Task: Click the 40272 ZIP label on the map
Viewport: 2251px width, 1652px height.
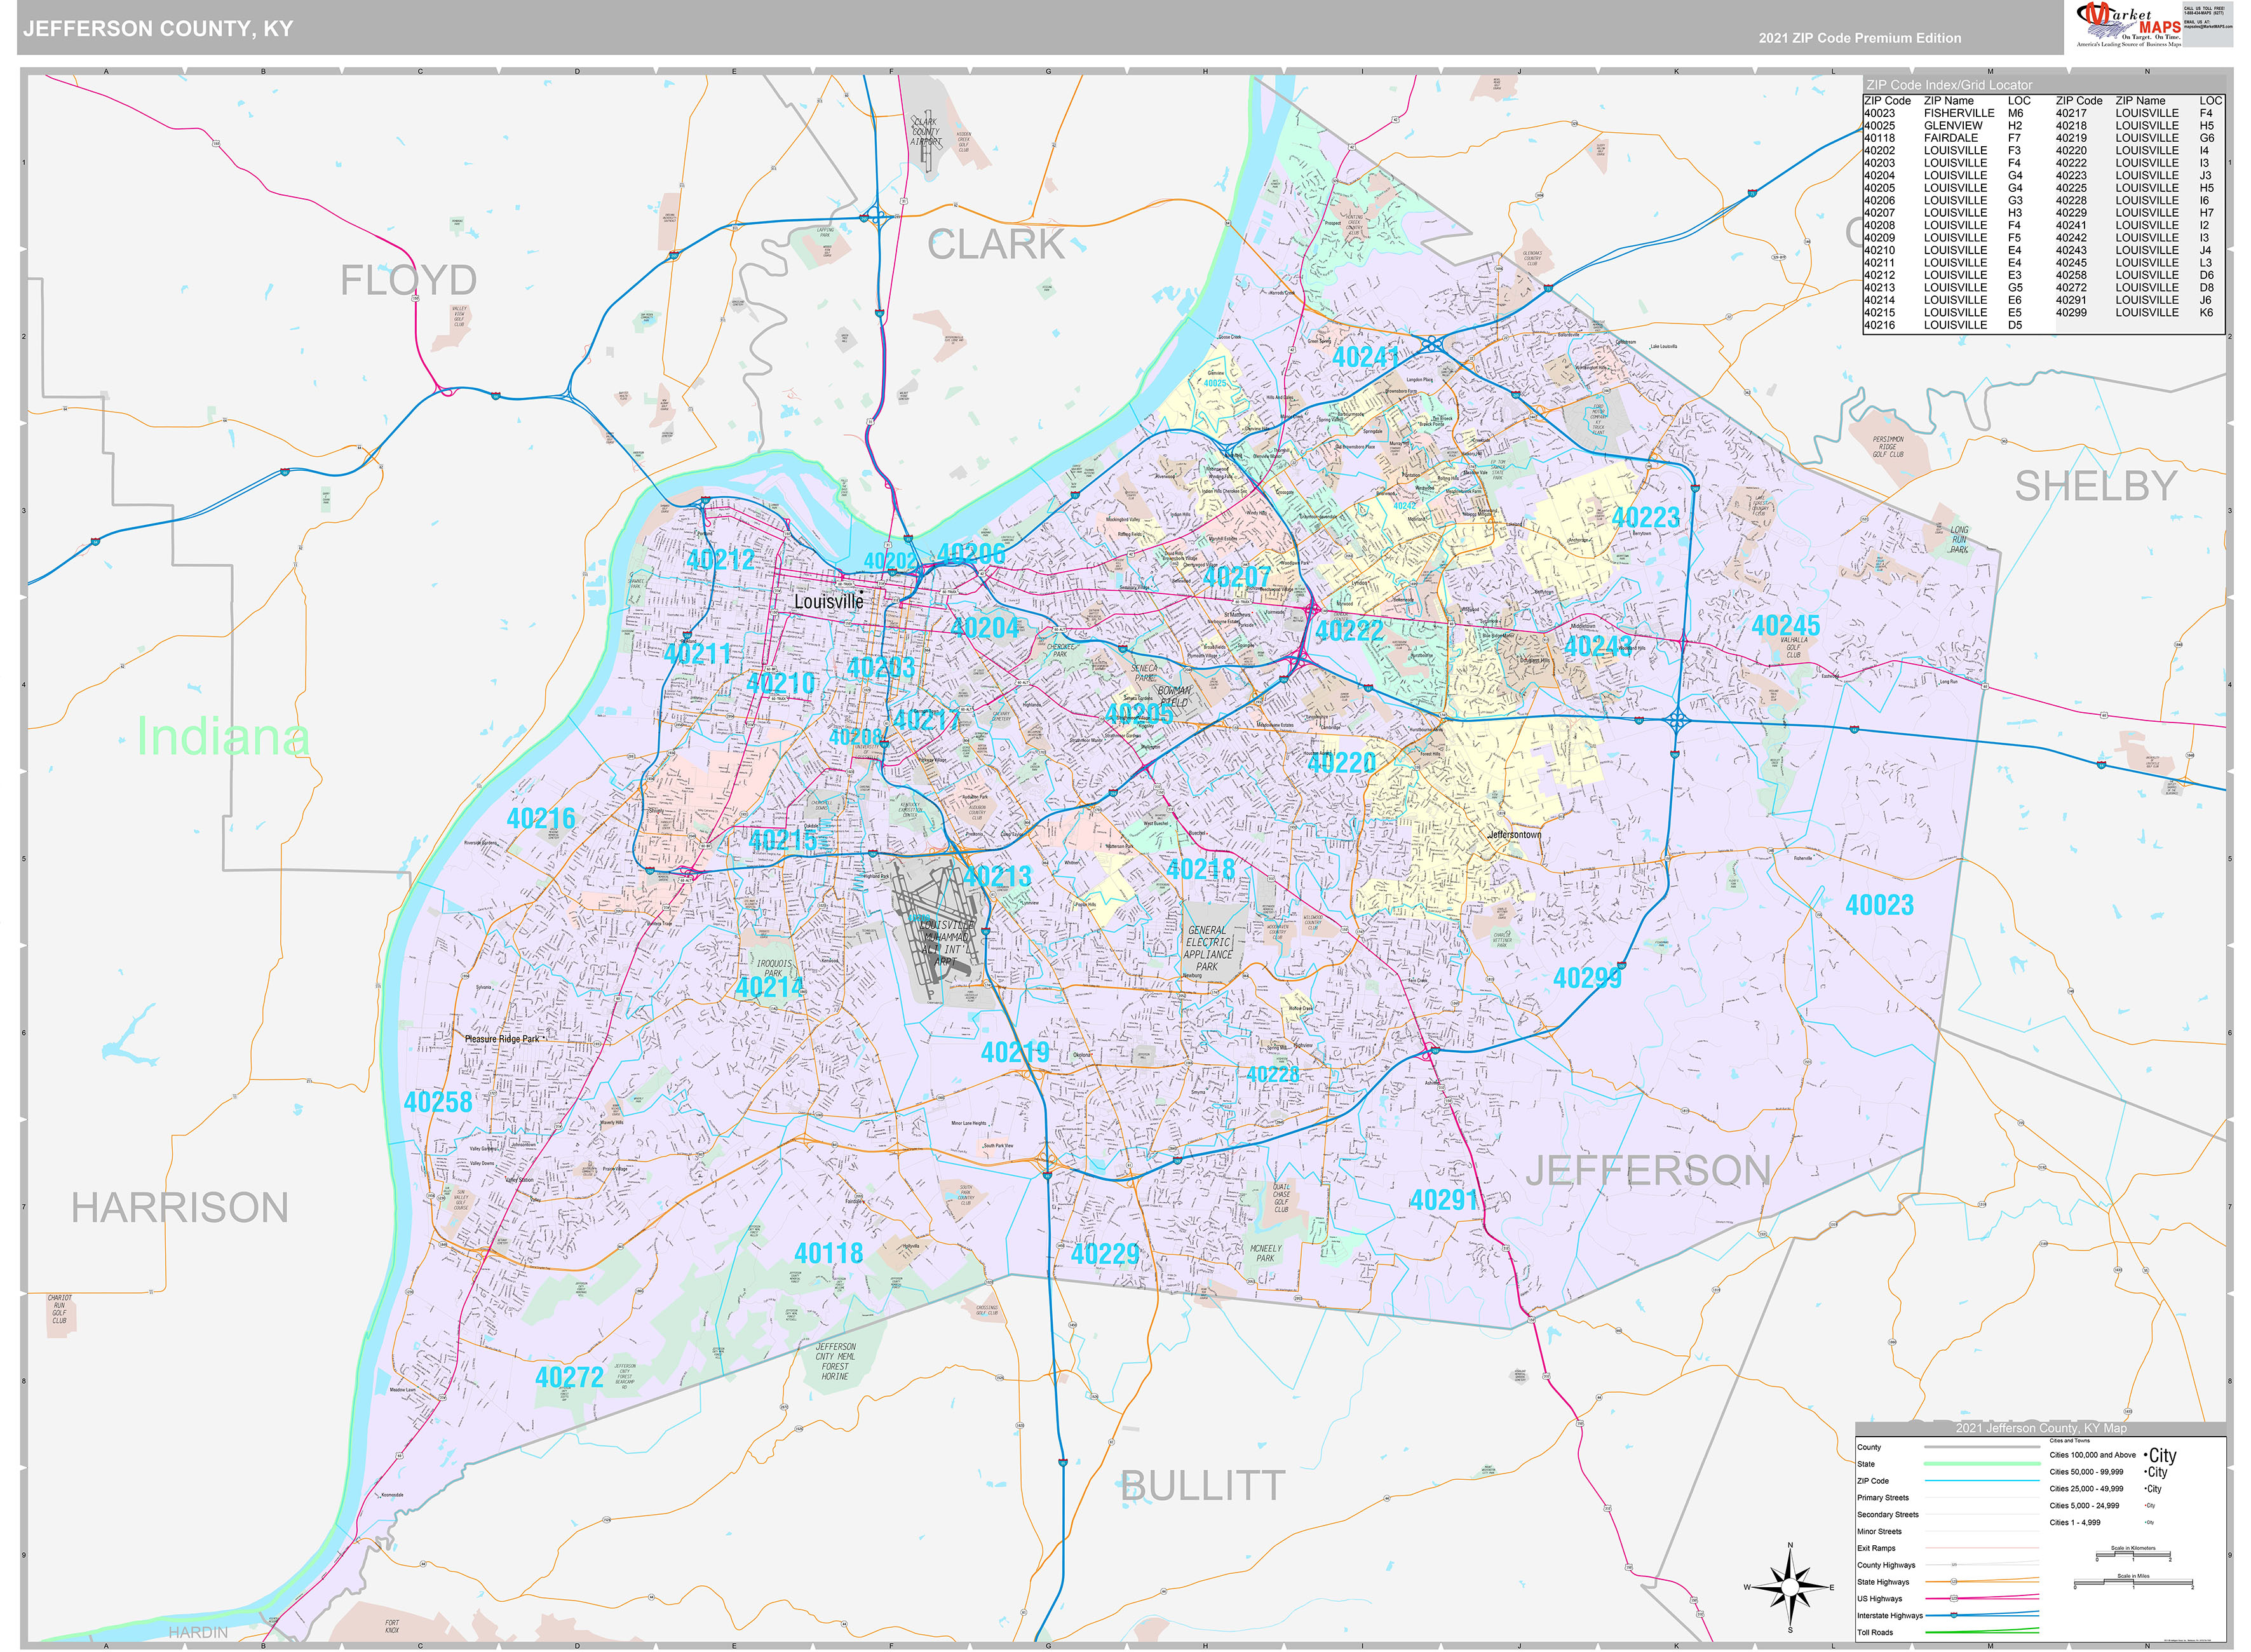Action: click(569, 1378)
